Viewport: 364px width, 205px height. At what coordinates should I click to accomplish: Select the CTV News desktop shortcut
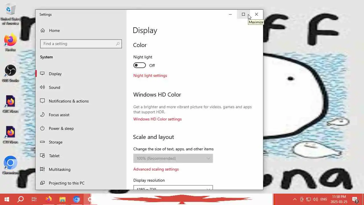click(x=10, y=135)
